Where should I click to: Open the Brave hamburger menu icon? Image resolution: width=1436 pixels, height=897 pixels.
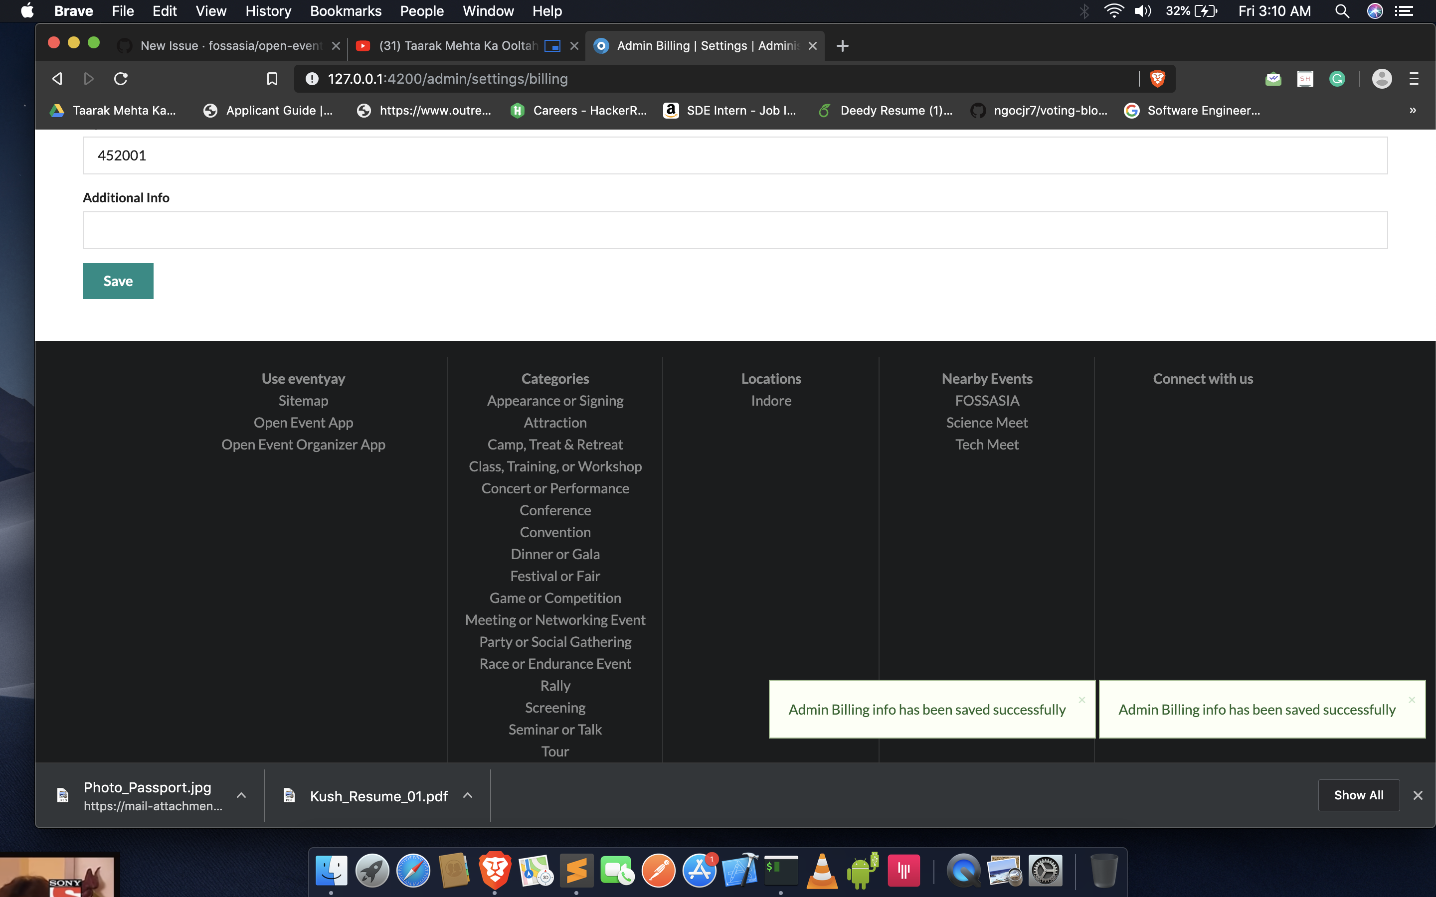point(1414,78)
